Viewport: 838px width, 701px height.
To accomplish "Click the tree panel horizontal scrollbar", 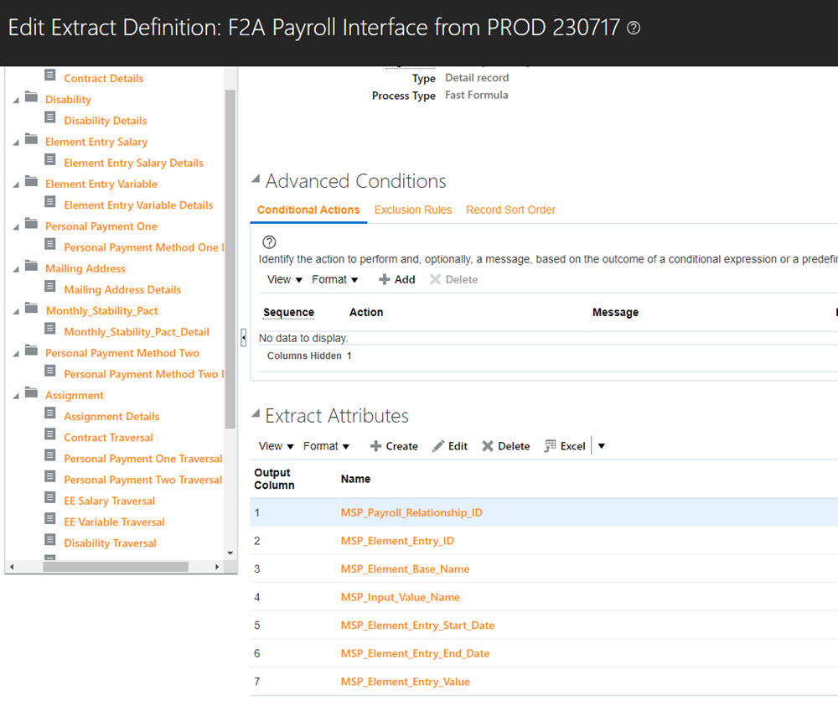I will (x=116, y=567).
